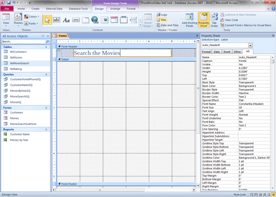Open the External Data tab
This screenshot has height=197, width=276.
click(54, 8)
